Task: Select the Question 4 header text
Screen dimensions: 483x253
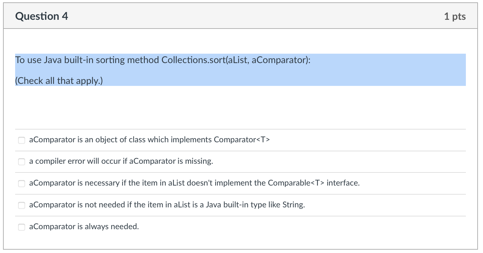Action: 42,16
